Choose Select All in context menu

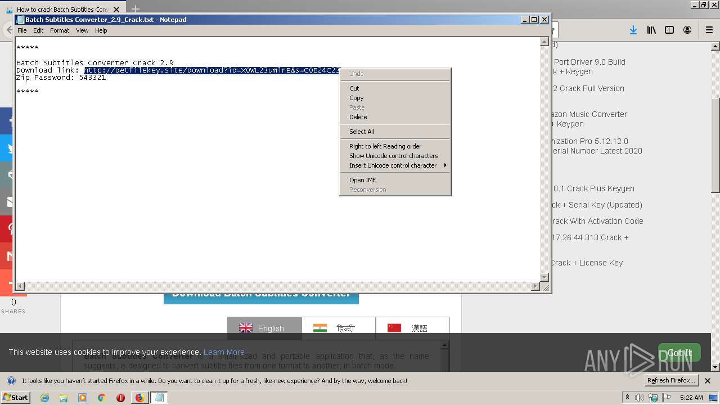click(x=395, y=132)
